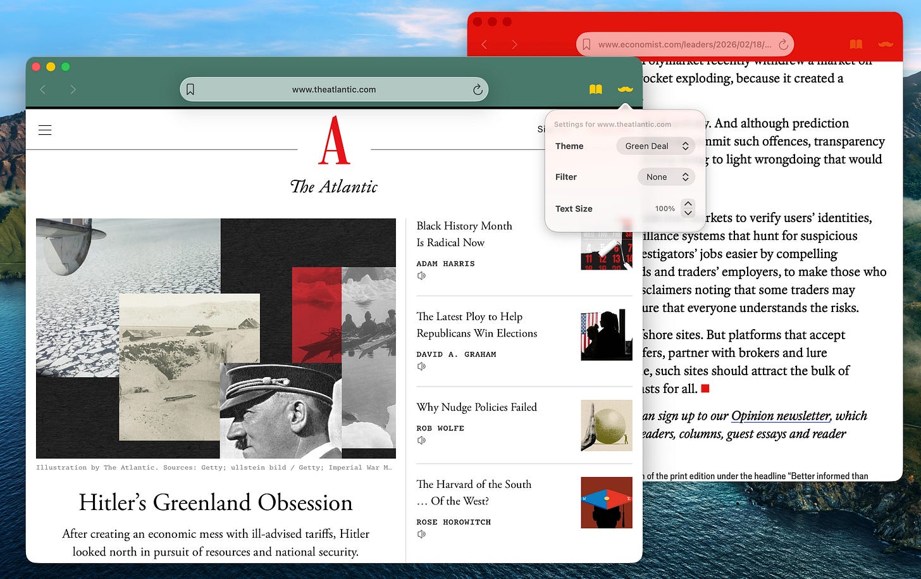The width and height of the screenshot is (921, 579).
Task: Click back arrow in Economist window
Action: 484,44
